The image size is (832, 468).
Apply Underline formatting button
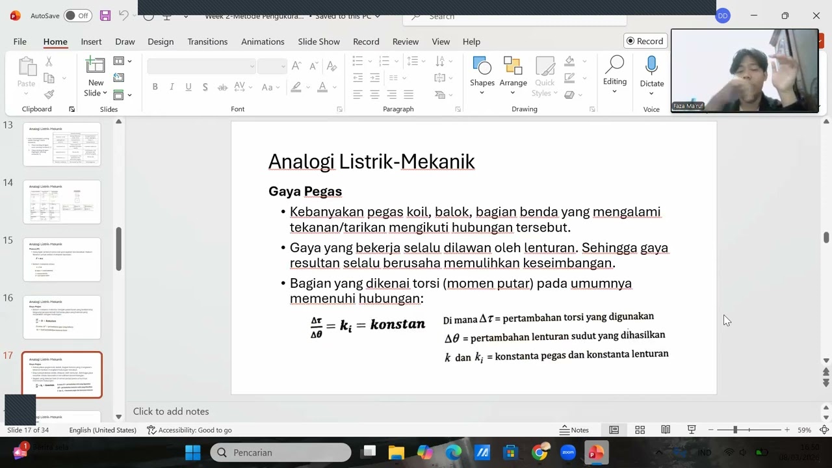click(x=188, y=87)
